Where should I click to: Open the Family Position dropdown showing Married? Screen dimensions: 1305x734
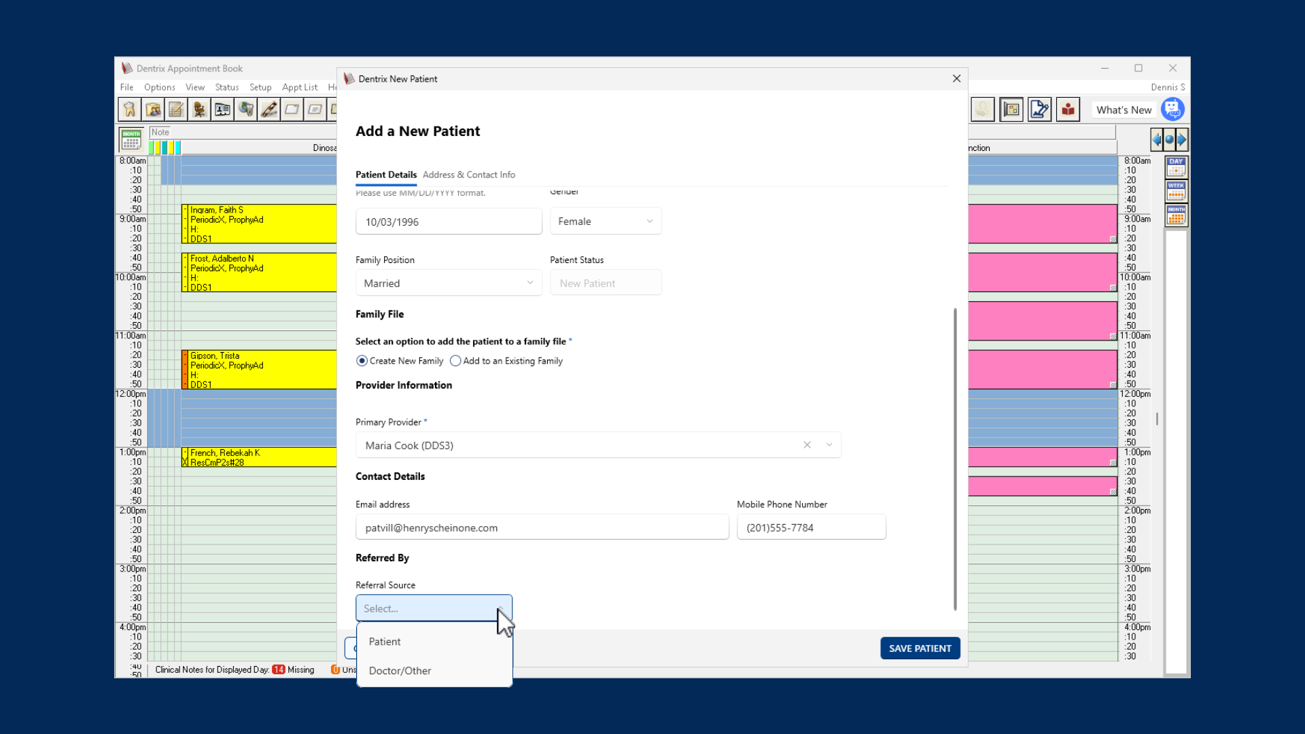pyautogui.click(x=449, y=283)
